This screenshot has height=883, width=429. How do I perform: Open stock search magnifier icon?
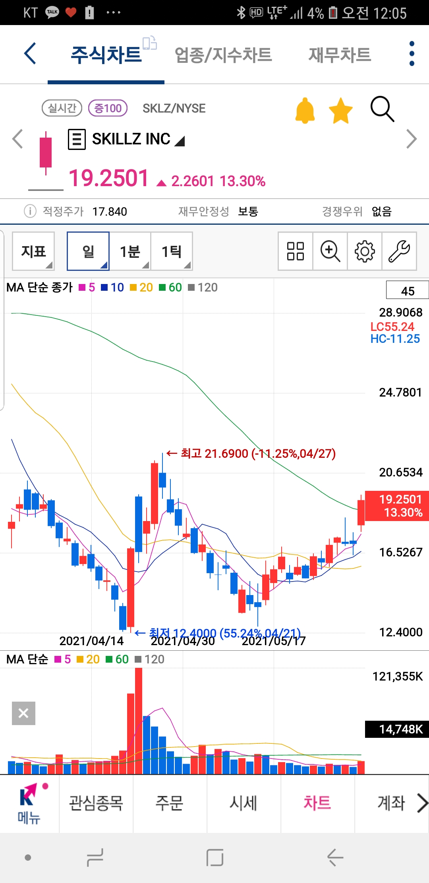(x=382, y=109)
